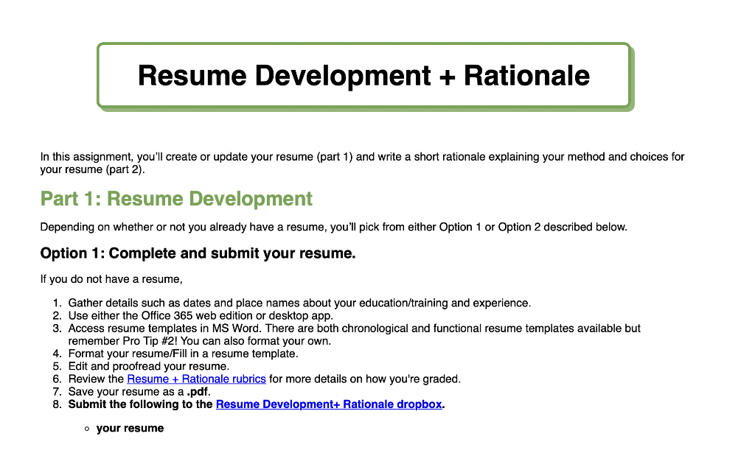Select the introductory assignment description paragraph
This screenshot has height=453, width=755.
coord(361,163)
